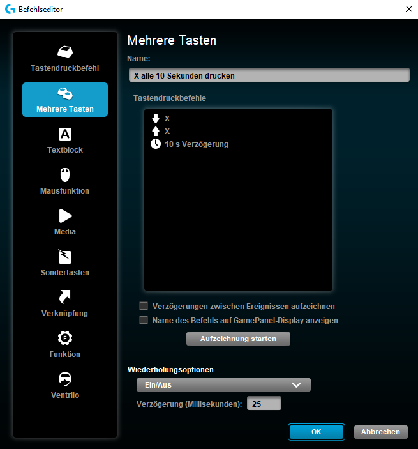Select the key-down arrow icon for X
The width and height of the screenshot is (418, 449).
coord(156,118)
